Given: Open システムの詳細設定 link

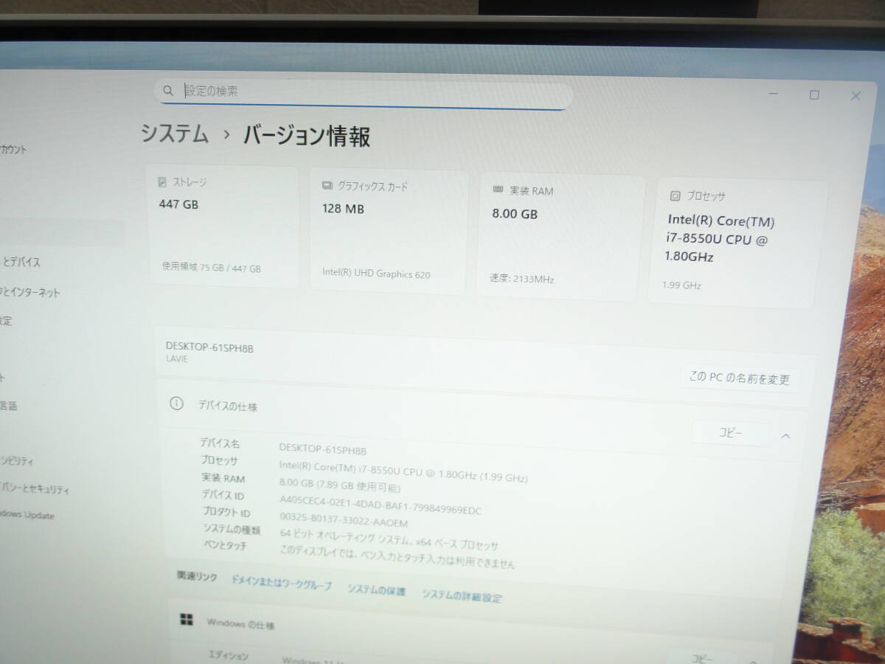Looking at the screenshot, I should pyautogui.click(x=462, y=595).
